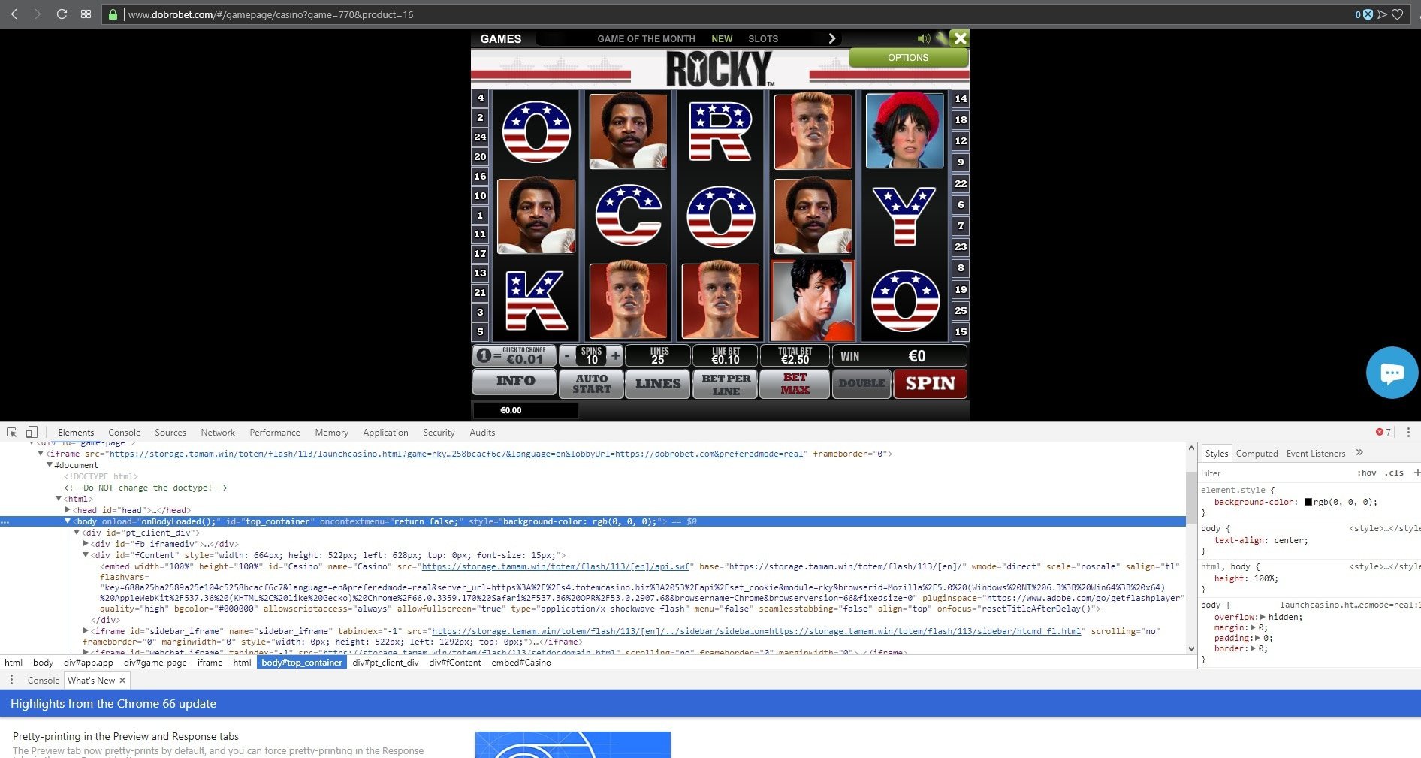This screenshot has height=758, width=1421.
Task: Switch to the Sources tab
Action: coord(170,432)
